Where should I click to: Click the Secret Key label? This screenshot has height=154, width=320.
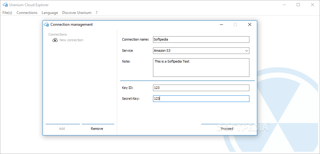coord(131,99)
